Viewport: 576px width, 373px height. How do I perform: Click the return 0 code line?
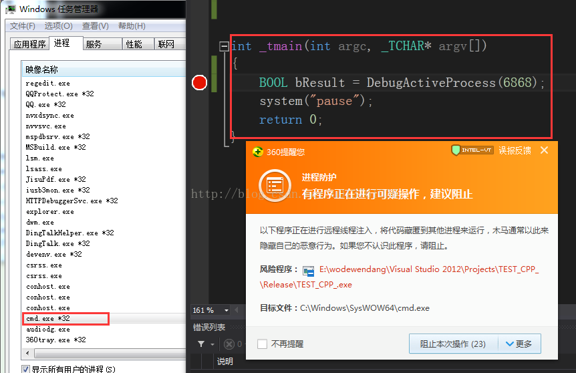[290, 120]
